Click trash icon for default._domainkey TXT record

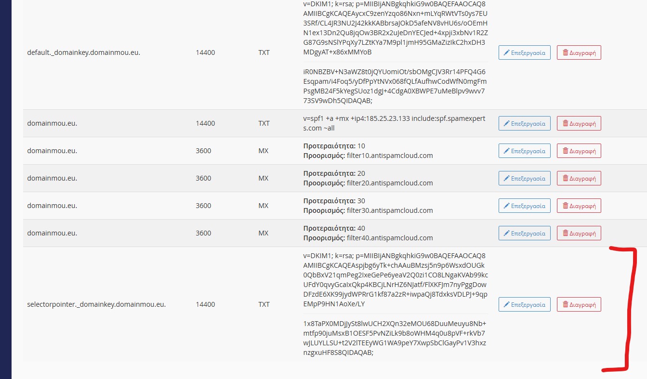(565, 53)
